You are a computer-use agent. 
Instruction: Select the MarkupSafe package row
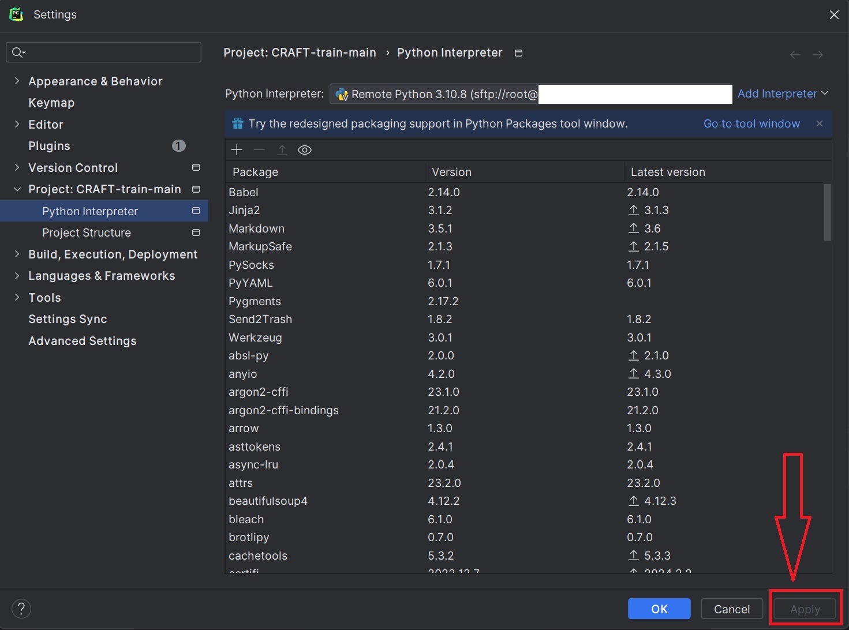(524, 246)
